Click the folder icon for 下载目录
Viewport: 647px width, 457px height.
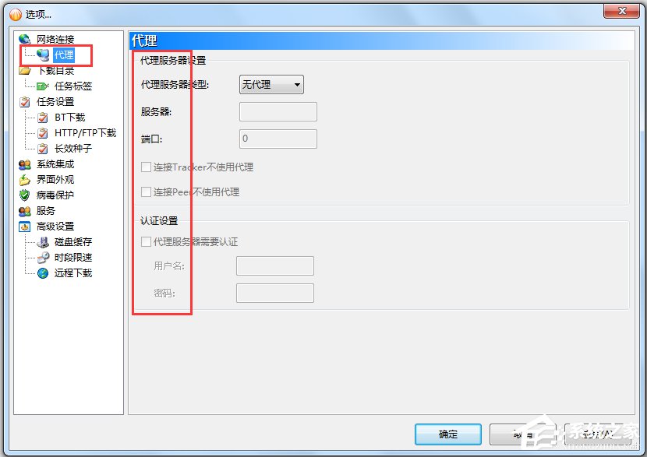[x=25, y=71]
